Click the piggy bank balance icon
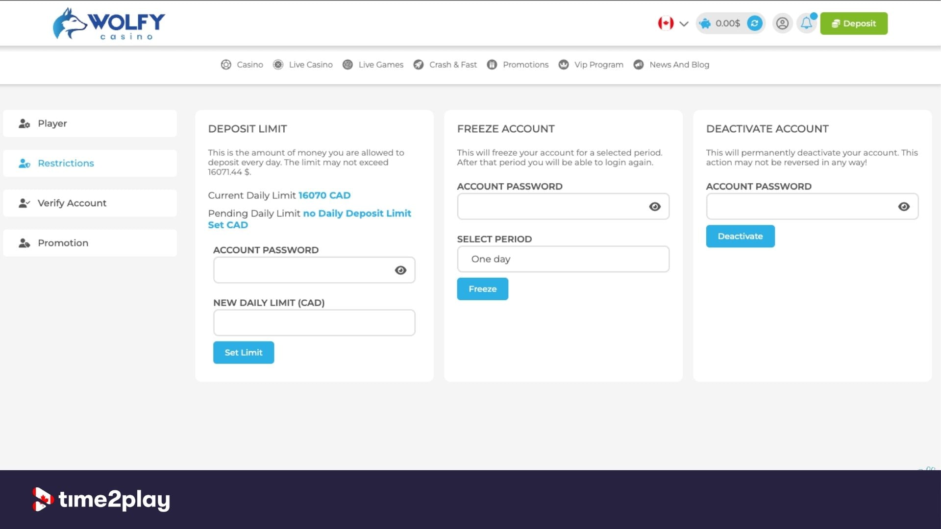The height and width of the screenshot is (529, 941). point(705,23)
